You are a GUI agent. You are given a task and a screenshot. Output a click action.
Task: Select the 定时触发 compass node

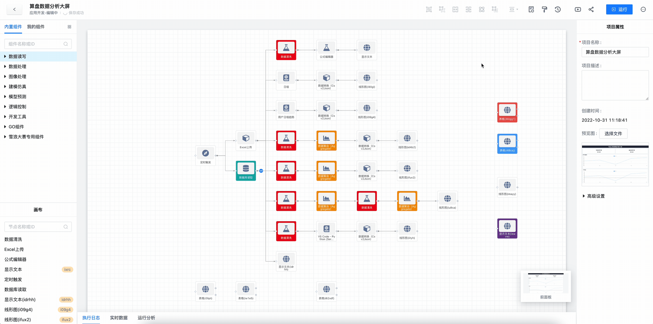click(x=205, y=155)
